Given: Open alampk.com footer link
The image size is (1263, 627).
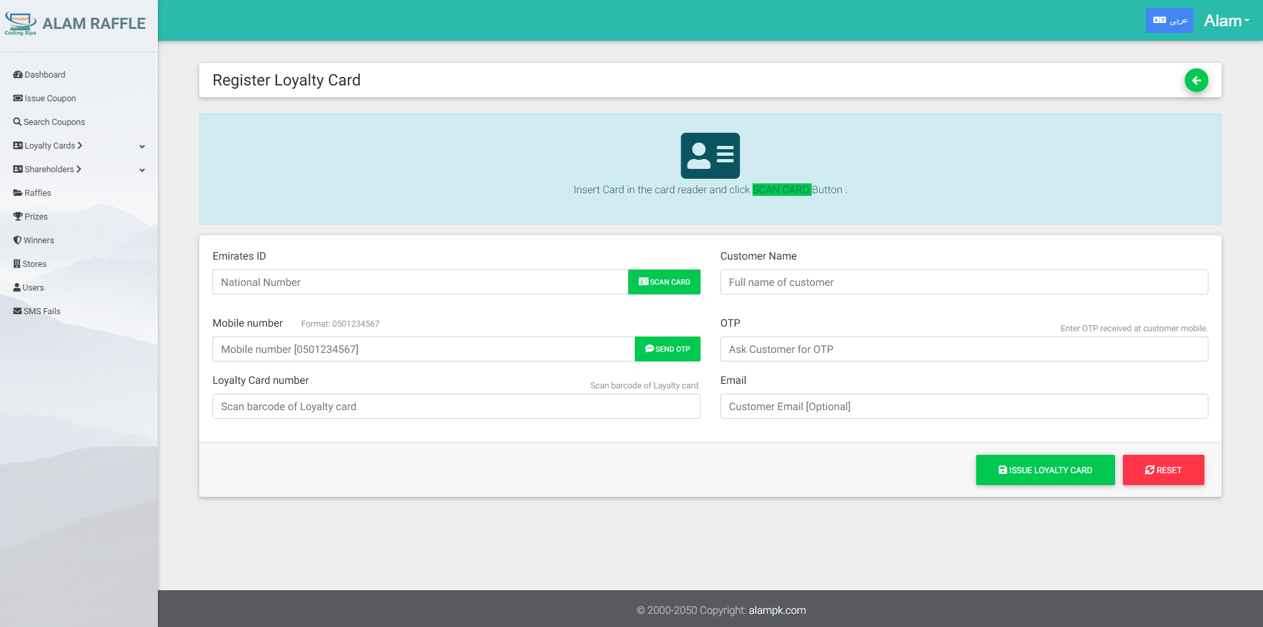Looking at the screenshot, I should pyautogui.click(x=777, y=611).
